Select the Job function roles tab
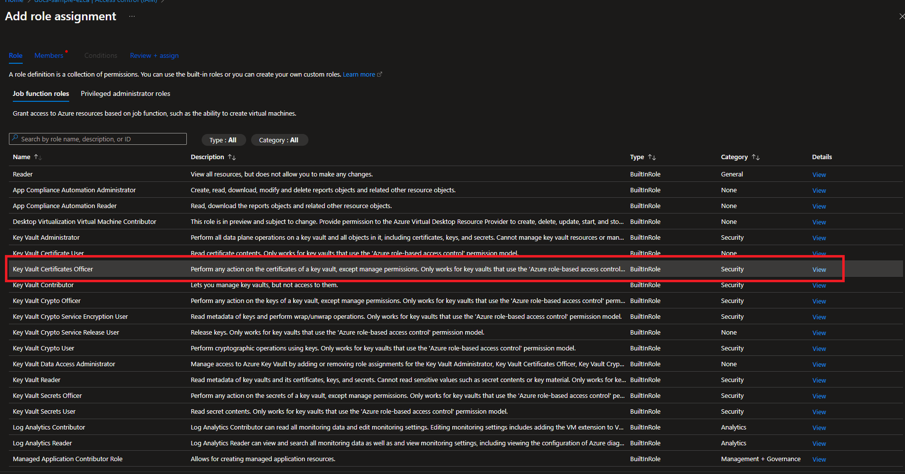905x474 pixels. [x=41, y=94]
